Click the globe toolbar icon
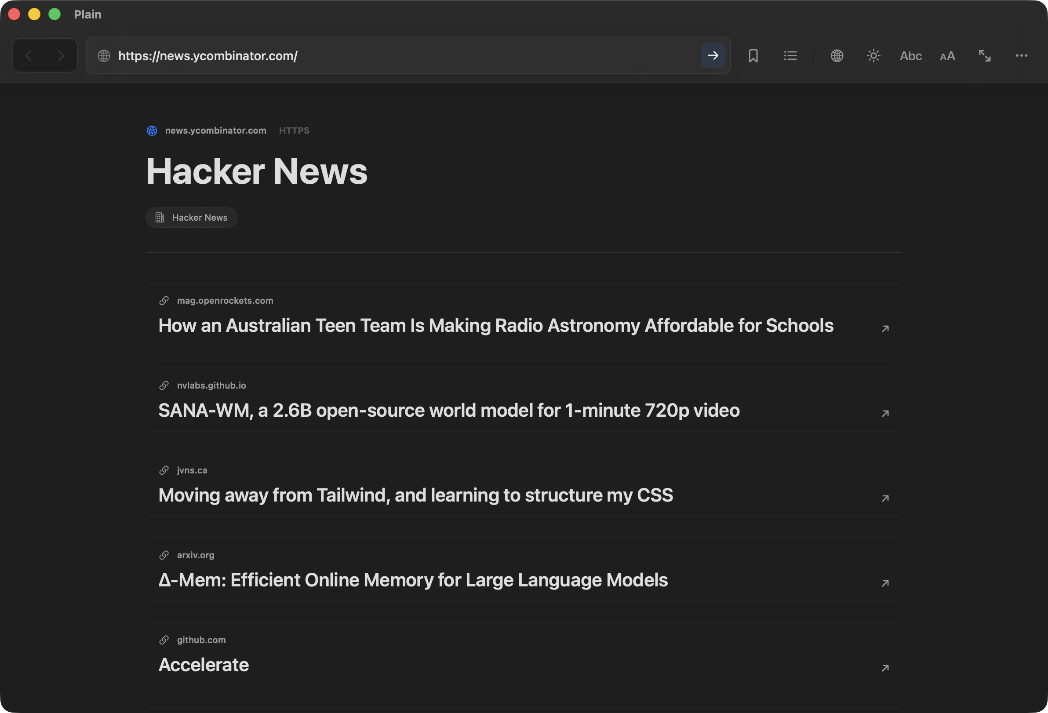 (x=837, y=55)
